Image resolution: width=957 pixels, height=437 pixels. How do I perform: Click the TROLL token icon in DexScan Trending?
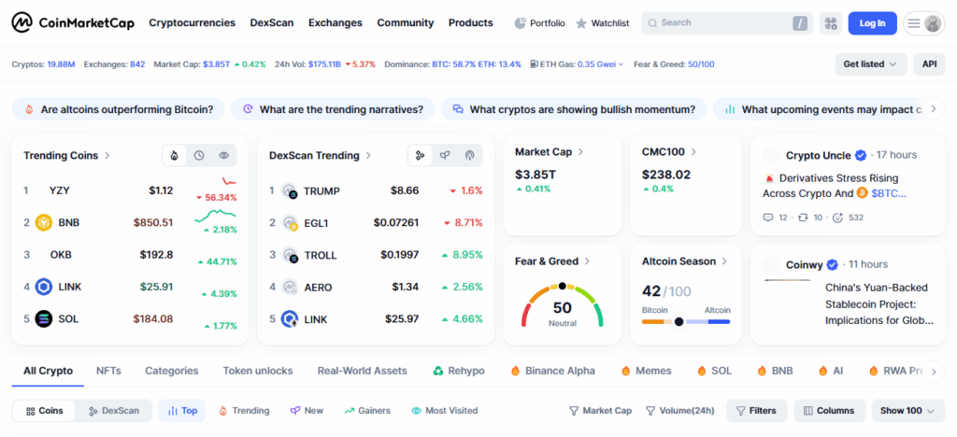coord(290,255)
